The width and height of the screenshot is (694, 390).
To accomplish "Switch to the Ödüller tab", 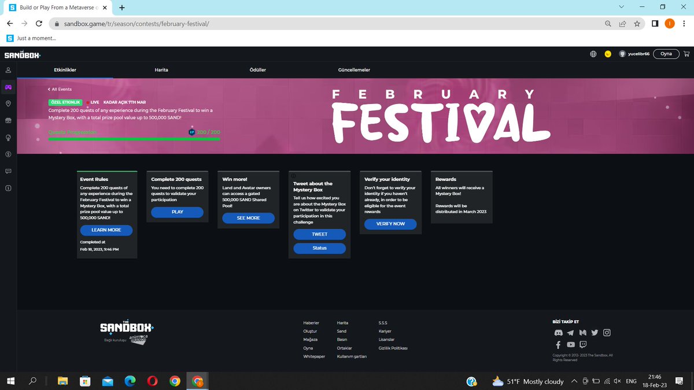I will coord(257,70).
